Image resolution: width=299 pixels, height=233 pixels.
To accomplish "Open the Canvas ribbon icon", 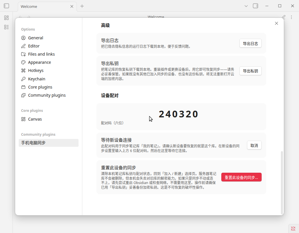I will tap(6, 18).
